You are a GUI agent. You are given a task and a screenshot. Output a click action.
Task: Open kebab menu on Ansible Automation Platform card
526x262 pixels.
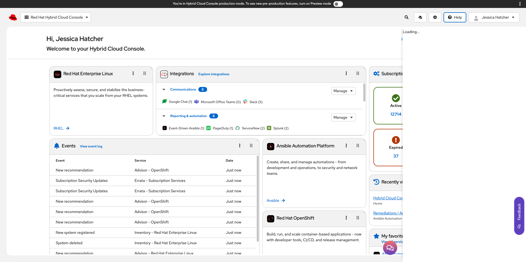pos(346,145)
